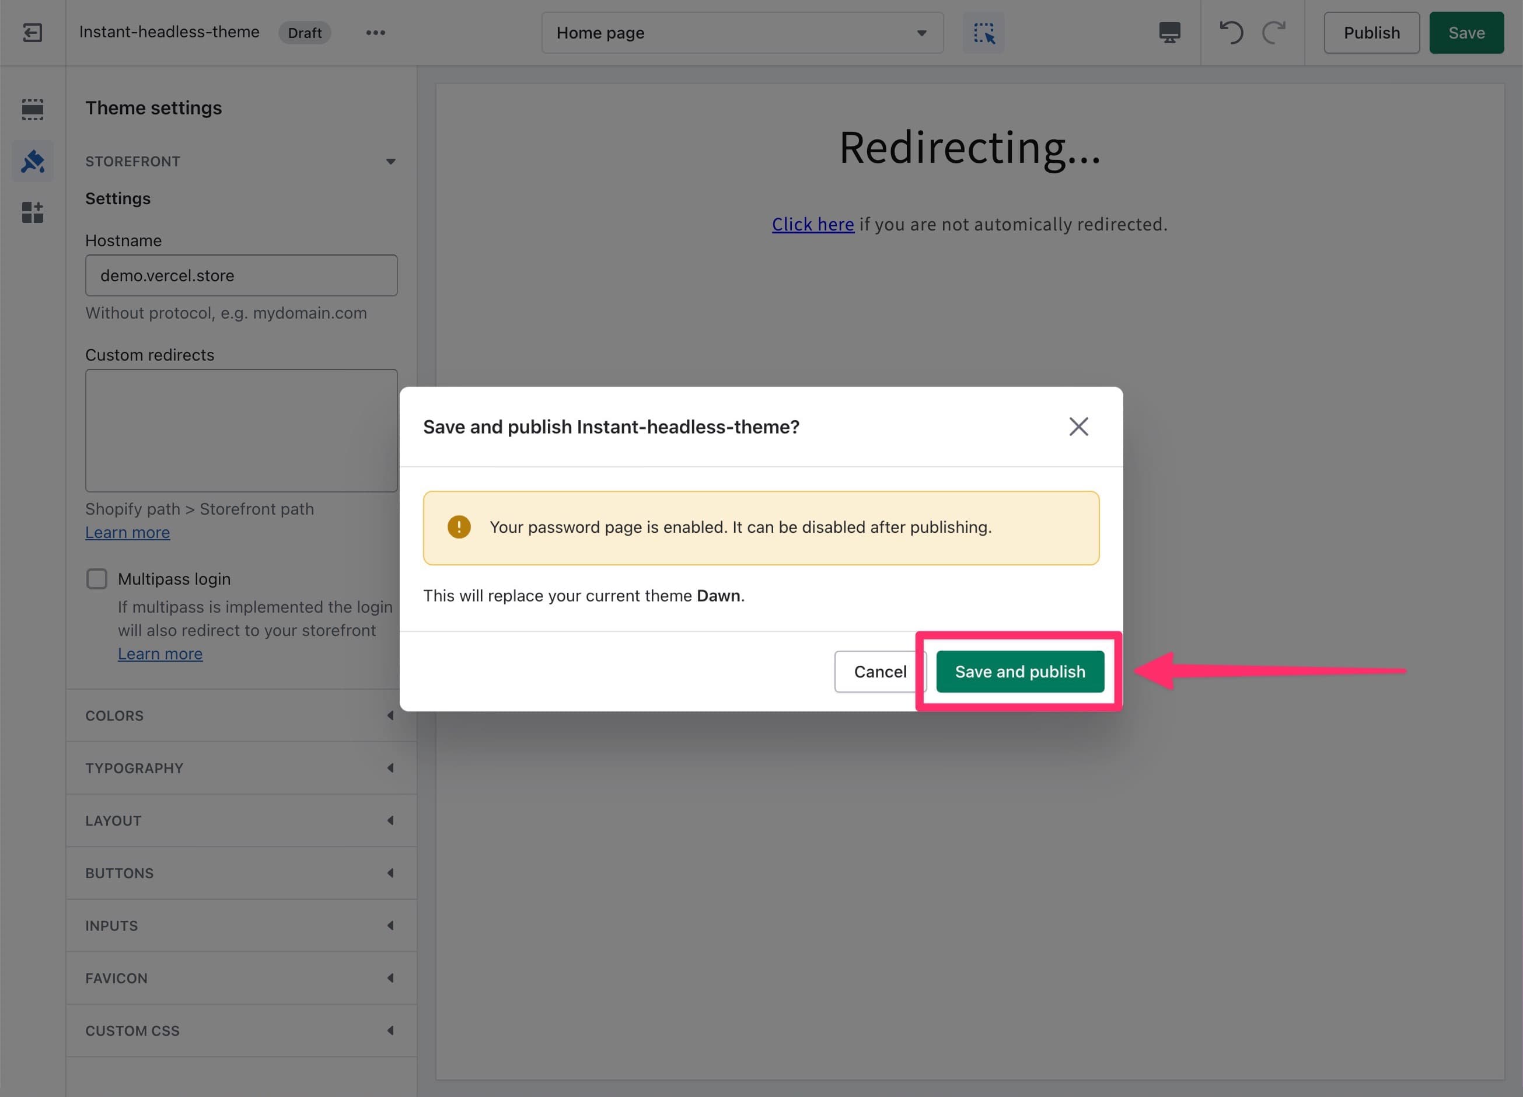Open the Home page selector dropdown

[742, 32]
